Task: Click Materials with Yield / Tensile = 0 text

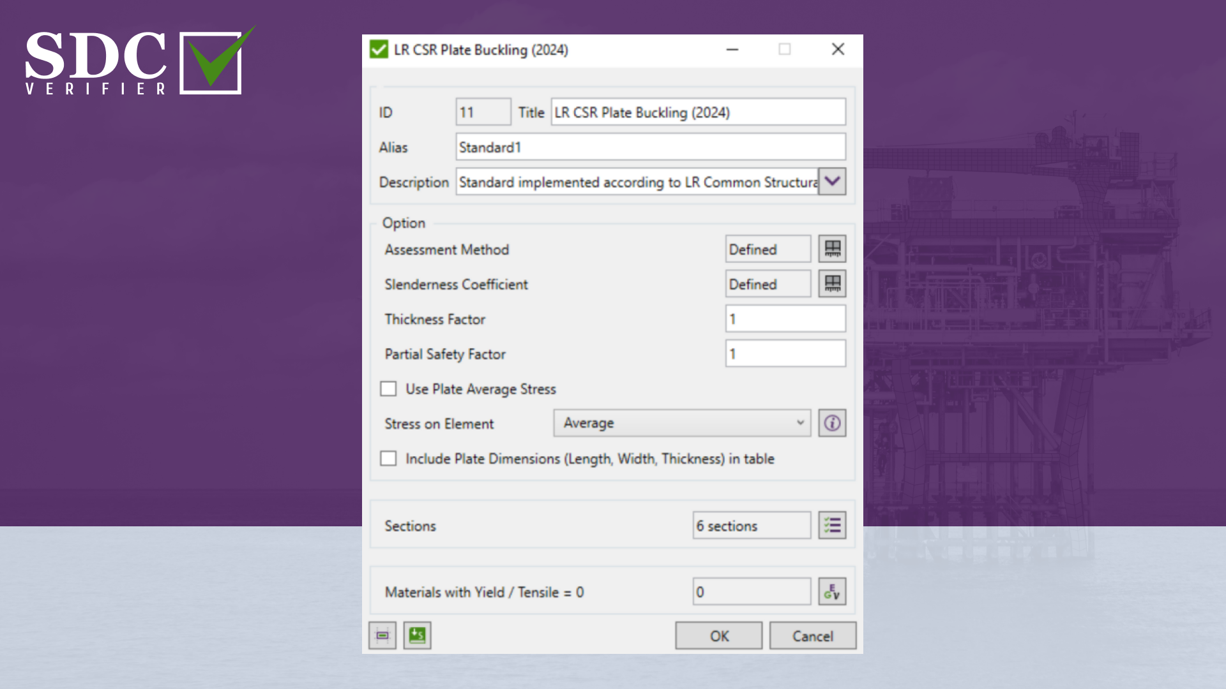Action: 484,592
